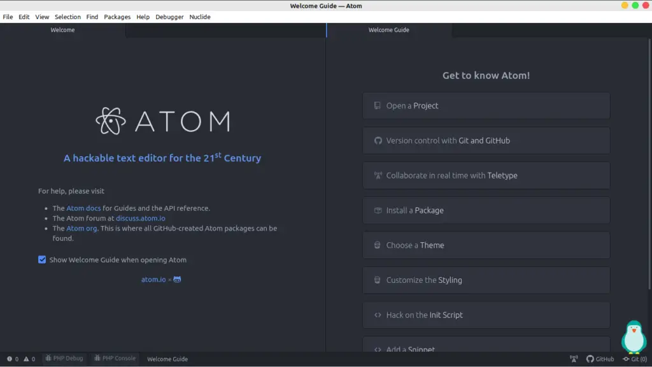Viewport: 652px width, 367px height.
Task: Open the Help menu
Action: pyautogui.click(x=143, y=17)
